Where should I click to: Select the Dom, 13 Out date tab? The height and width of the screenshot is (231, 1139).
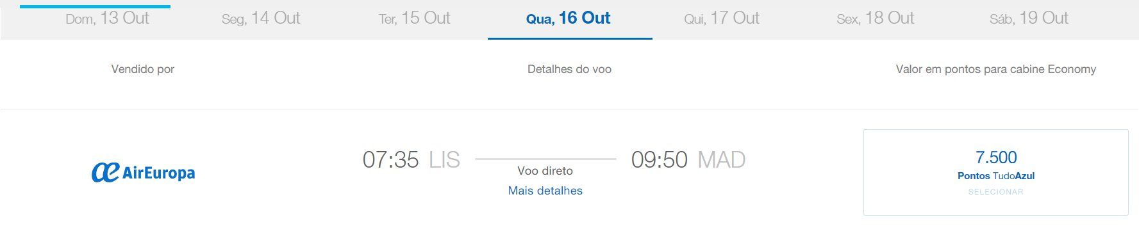pos(107,18)
